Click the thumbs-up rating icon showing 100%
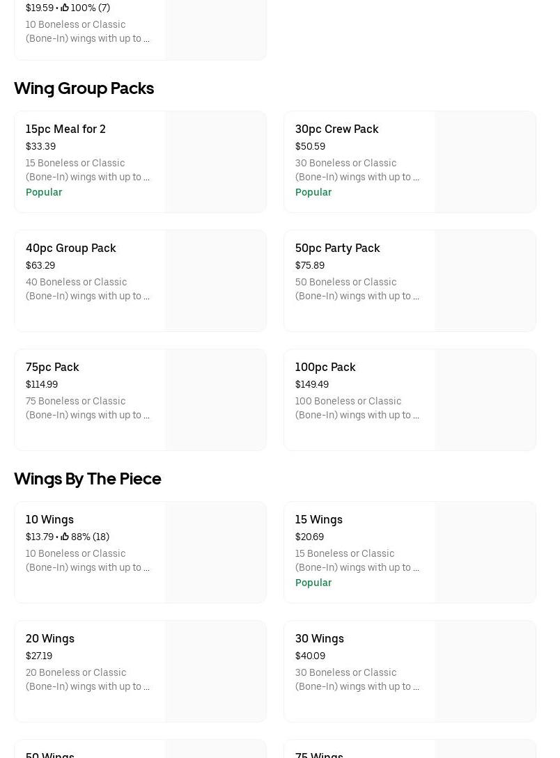The width and height of the screenshot is (560, 758). point(65,8)
